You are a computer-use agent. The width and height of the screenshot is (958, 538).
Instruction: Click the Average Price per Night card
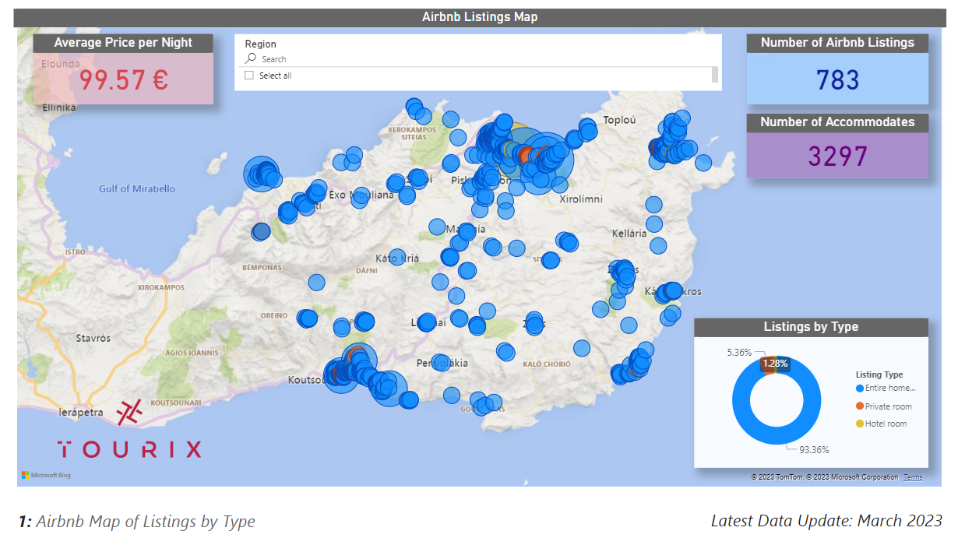(x=123, y=70)
